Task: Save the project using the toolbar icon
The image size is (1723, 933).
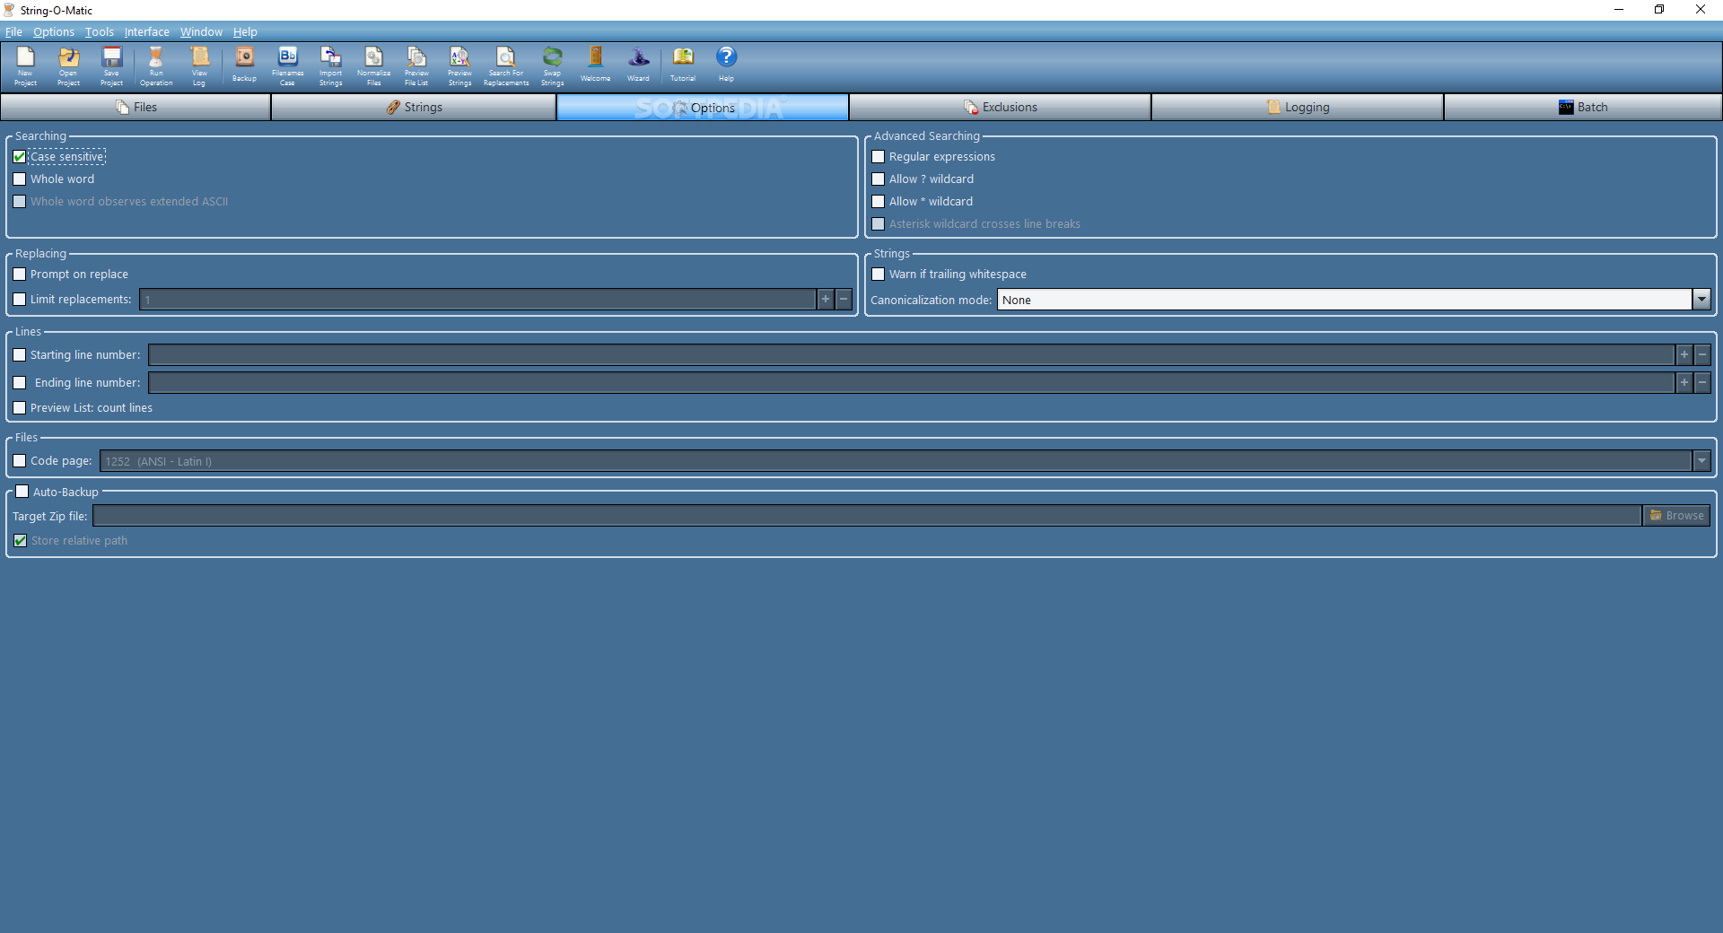Action: (111, 66)
